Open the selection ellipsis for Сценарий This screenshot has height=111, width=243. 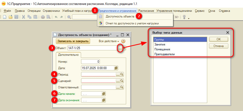coord(118,81)
